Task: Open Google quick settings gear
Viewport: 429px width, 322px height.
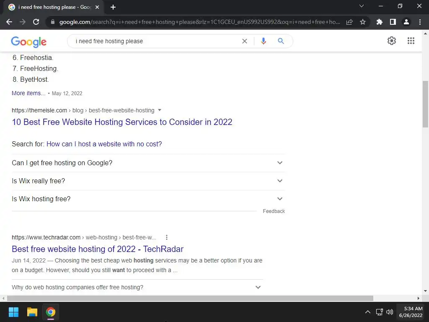Action: [x=392, y=41]
